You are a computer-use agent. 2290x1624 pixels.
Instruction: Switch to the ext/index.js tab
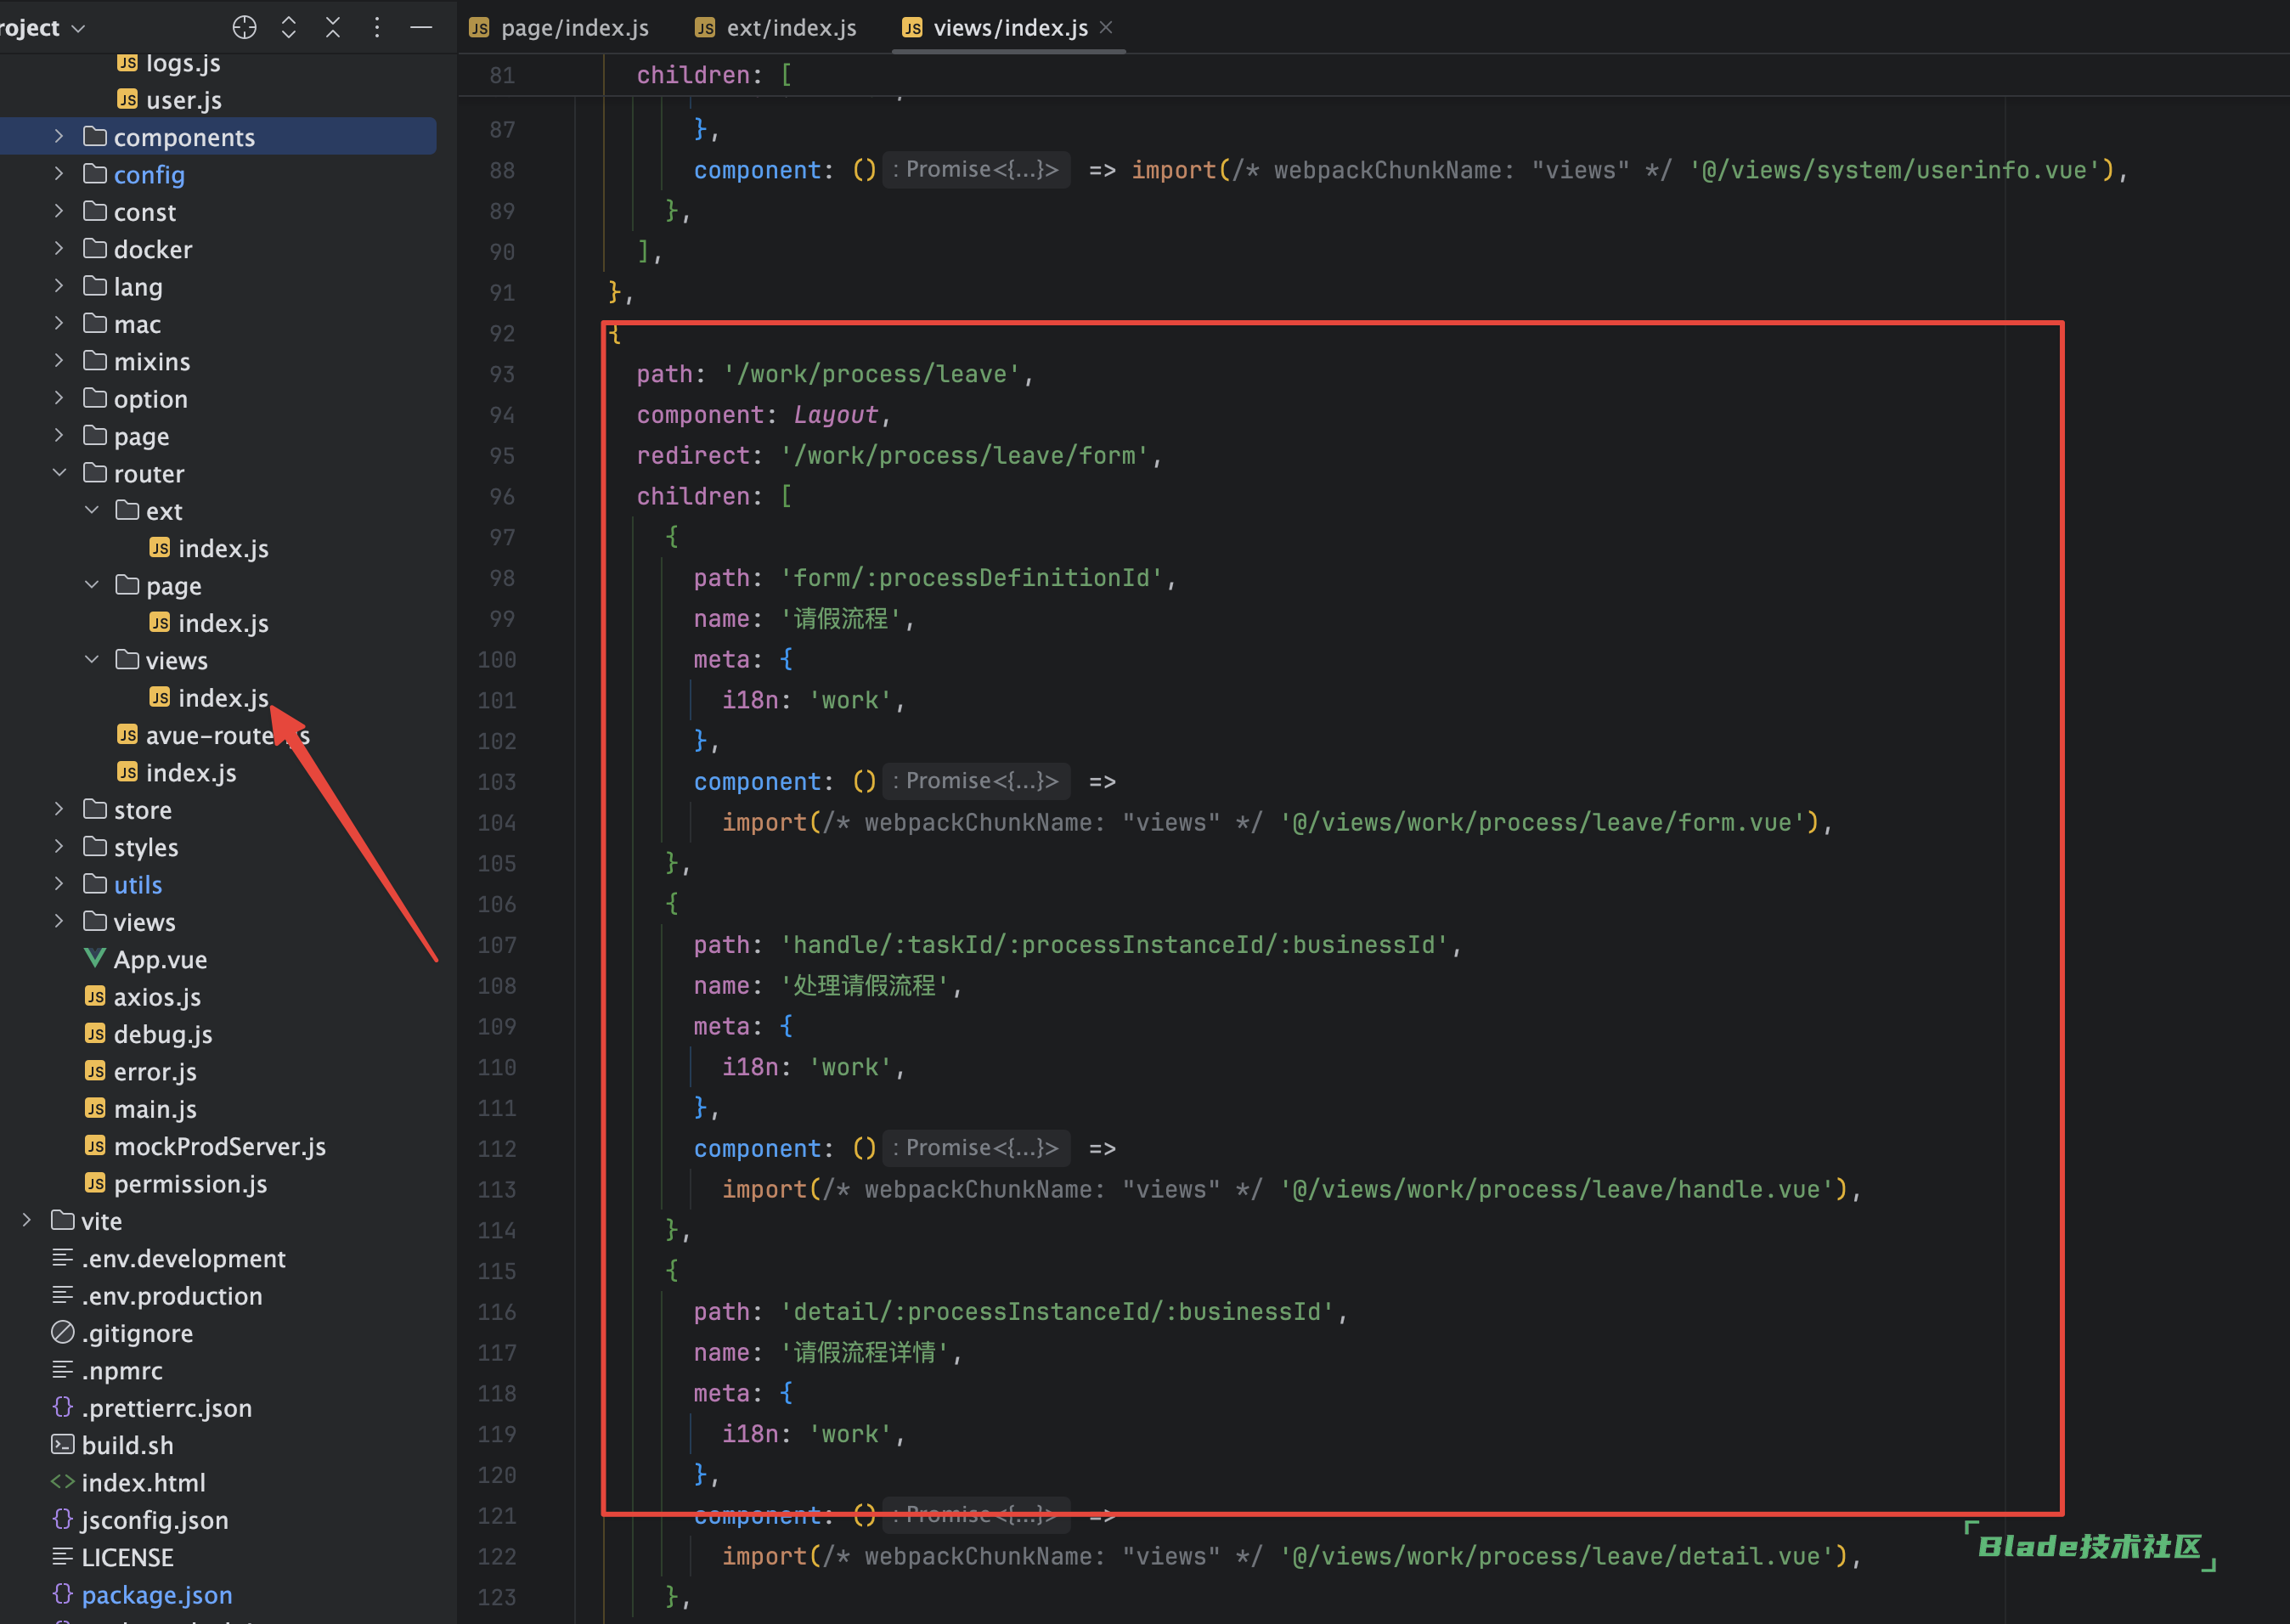[x=776, y=28]
